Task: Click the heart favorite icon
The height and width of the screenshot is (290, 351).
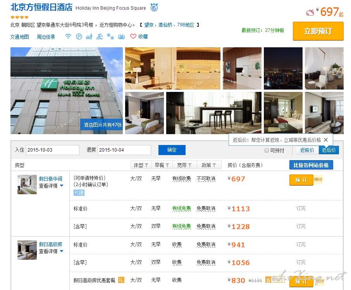Action: tap(133, 36)
